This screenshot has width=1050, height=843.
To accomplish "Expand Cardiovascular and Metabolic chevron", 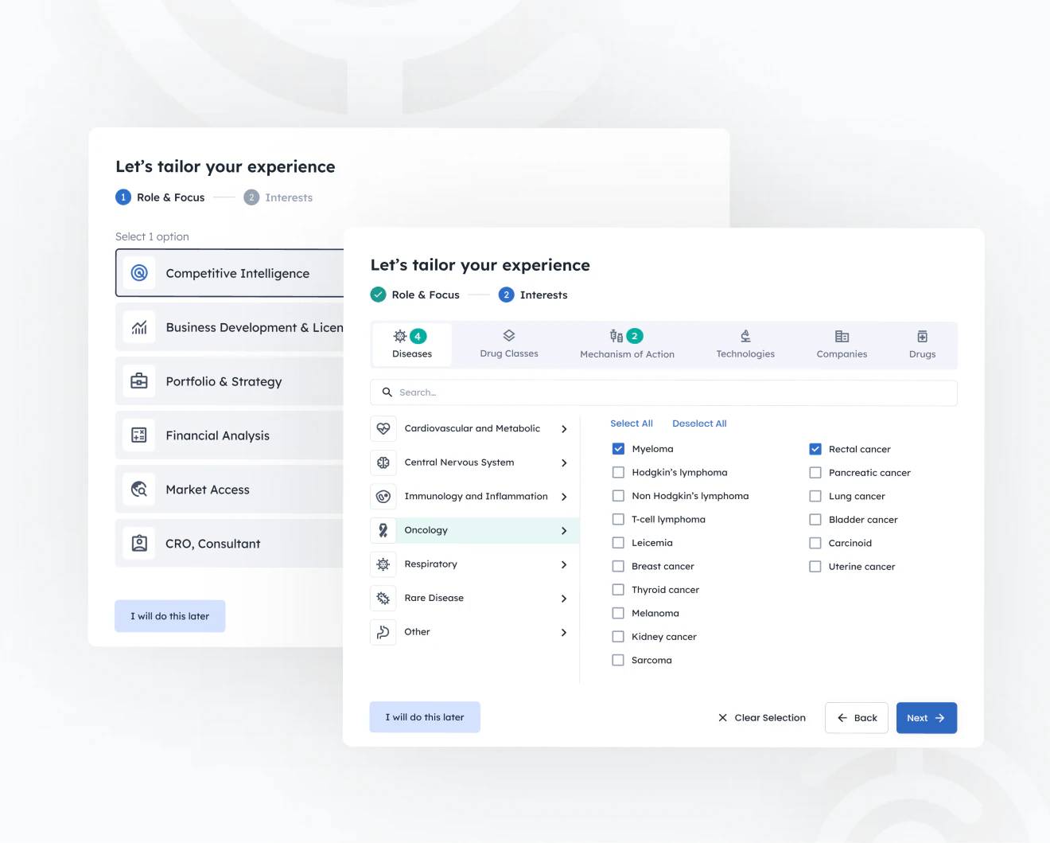I will [x=564, y=429].
